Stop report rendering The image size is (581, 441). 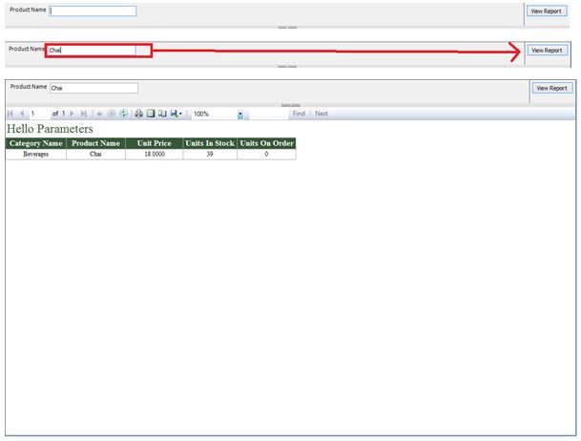pos(112,114)
